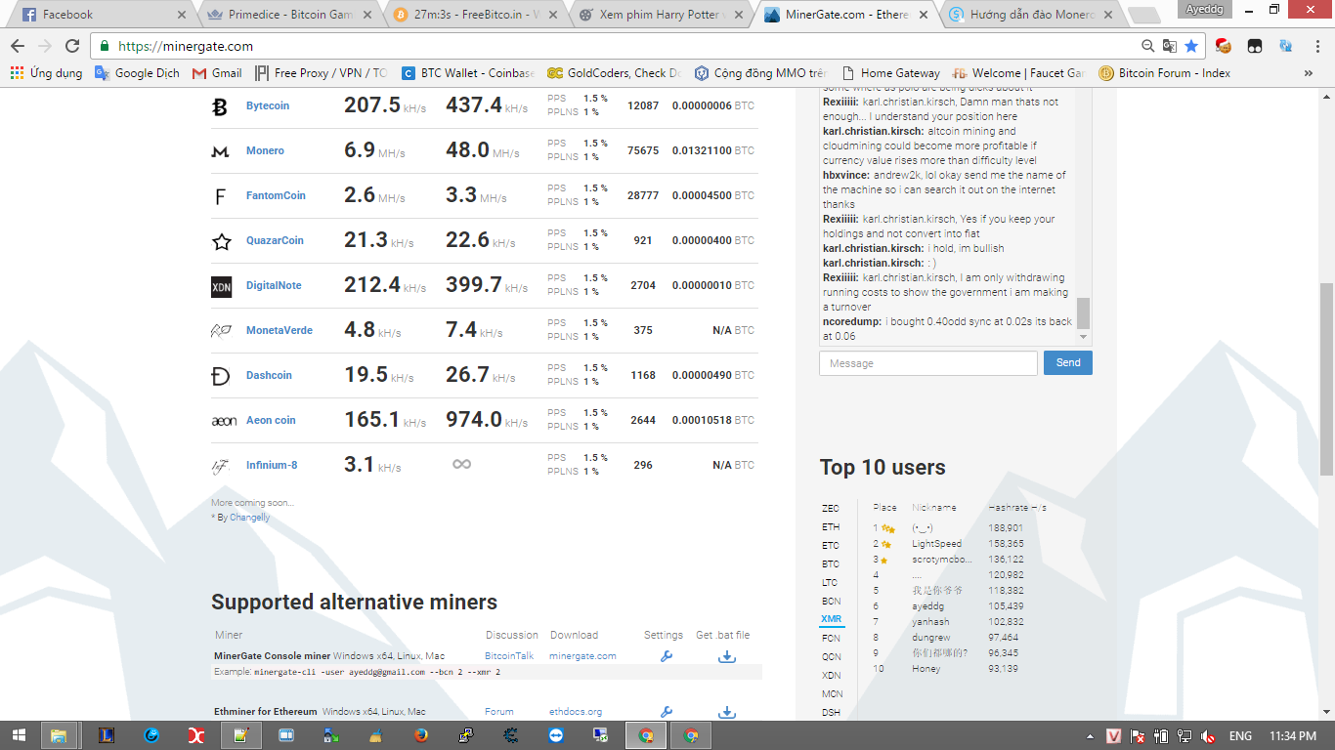Click the Ayeddg profile button
Viewport: 1335px width, 750px height.
1205,9
